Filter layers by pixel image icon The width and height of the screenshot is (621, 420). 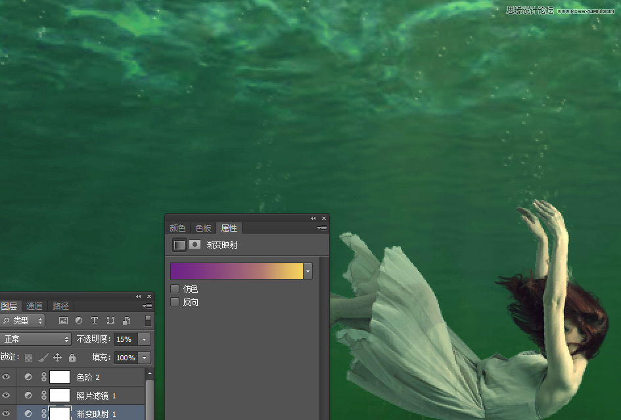click(63, 321)
